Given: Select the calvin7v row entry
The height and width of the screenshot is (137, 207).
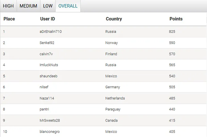Looking at the screenshot, I should tap(46, 54).
